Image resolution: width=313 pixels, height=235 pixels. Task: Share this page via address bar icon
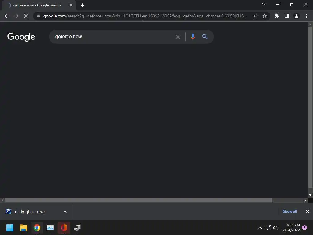tap(255, 16)
